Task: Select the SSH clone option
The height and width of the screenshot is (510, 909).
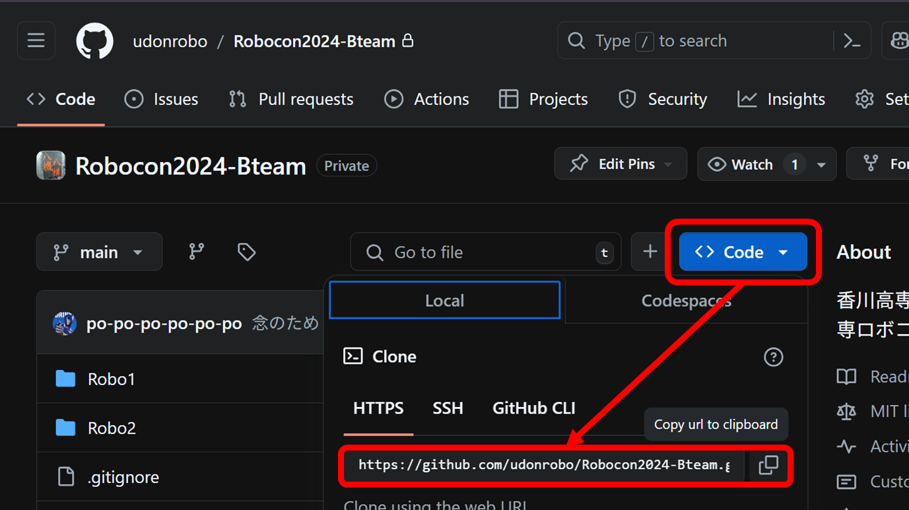Action: (448, 408)
